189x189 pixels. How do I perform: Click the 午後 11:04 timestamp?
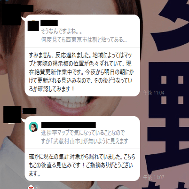tap(154, 93)
